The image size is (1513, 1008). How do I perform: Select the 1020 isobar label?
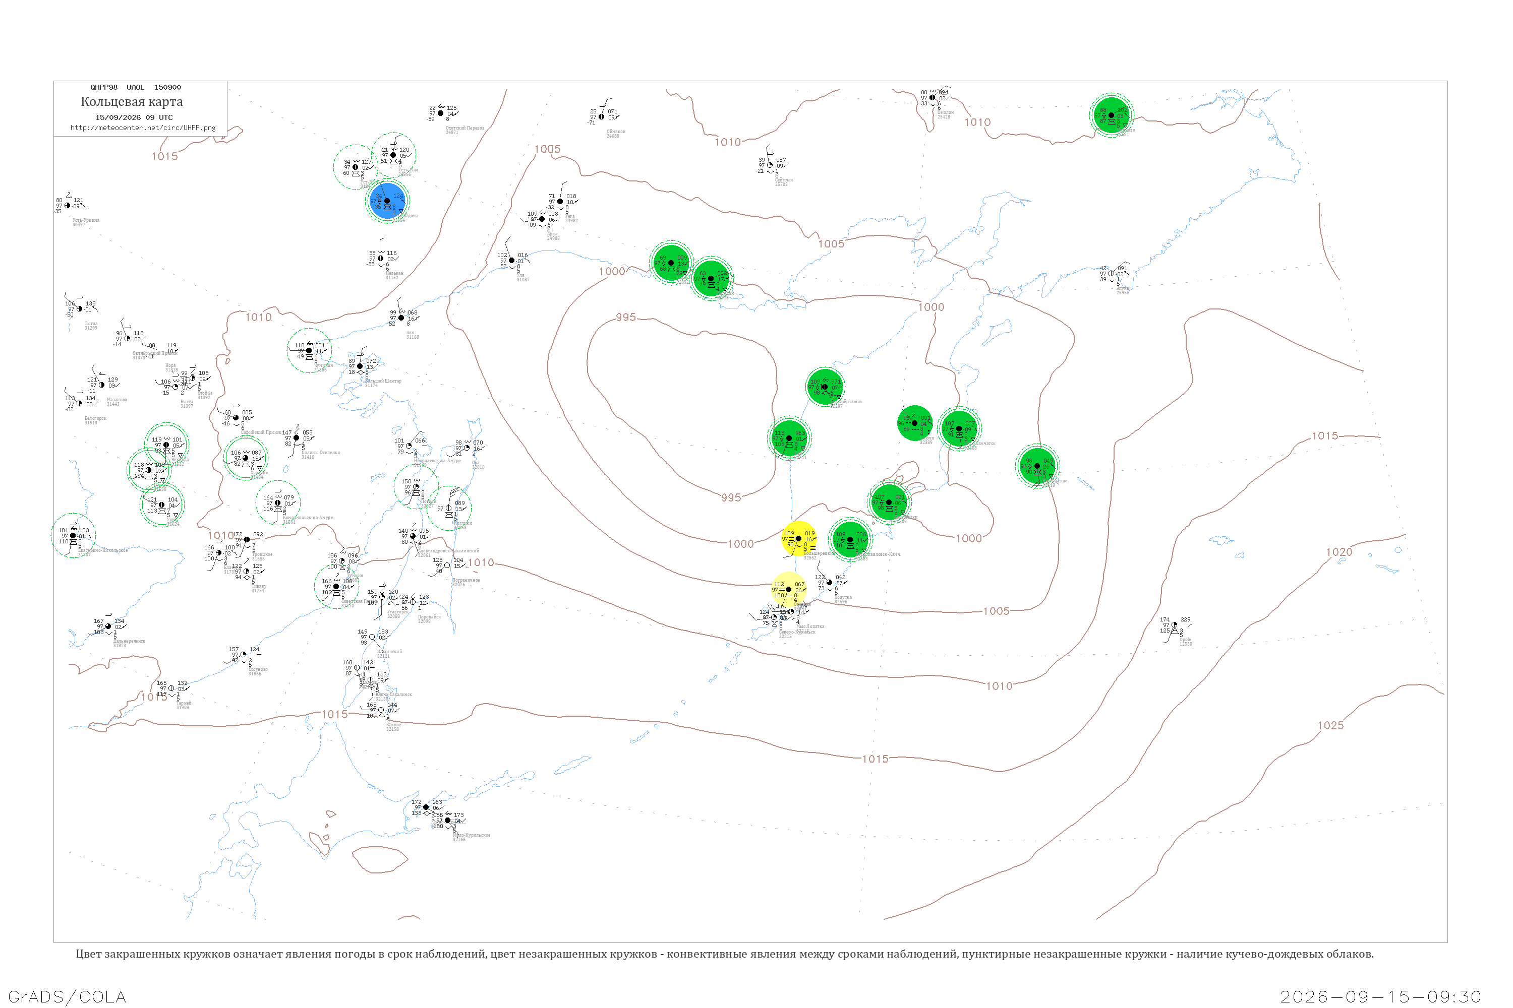(x=1339, y=552)
